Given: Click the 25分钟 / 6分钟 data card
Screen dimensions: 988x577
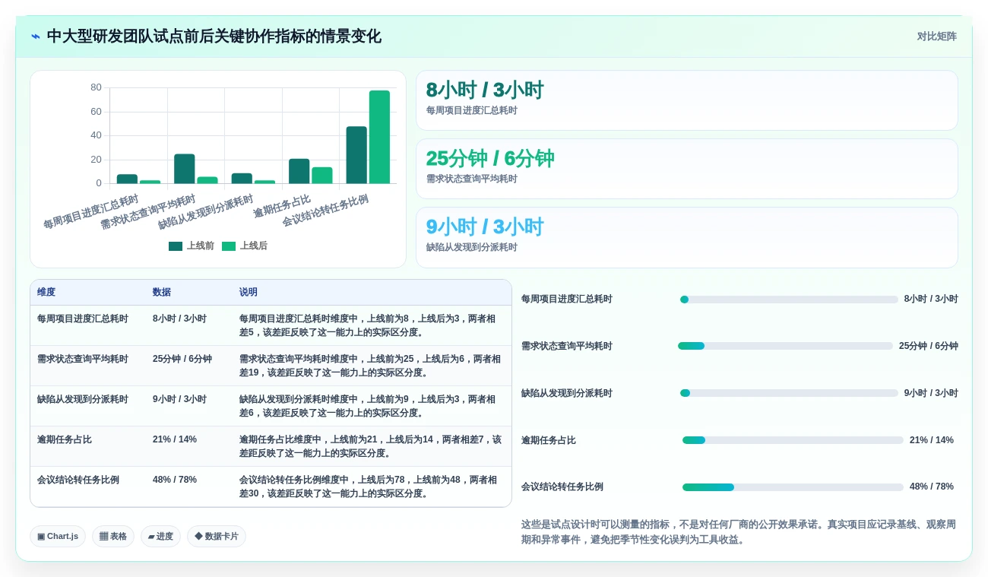Looking at the screenshot, I should click(x=686, y=169).
